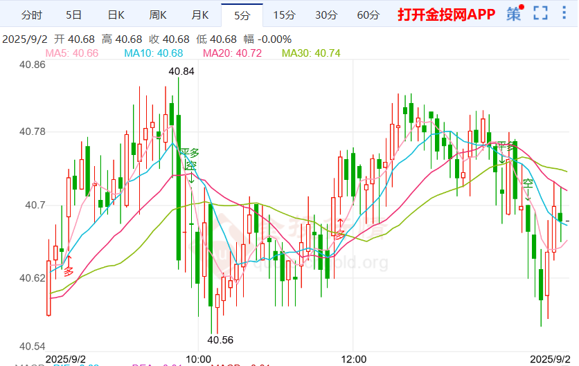Open the 5日 chart tab
This screenshot has width=579, height=366.
(73, 15)
